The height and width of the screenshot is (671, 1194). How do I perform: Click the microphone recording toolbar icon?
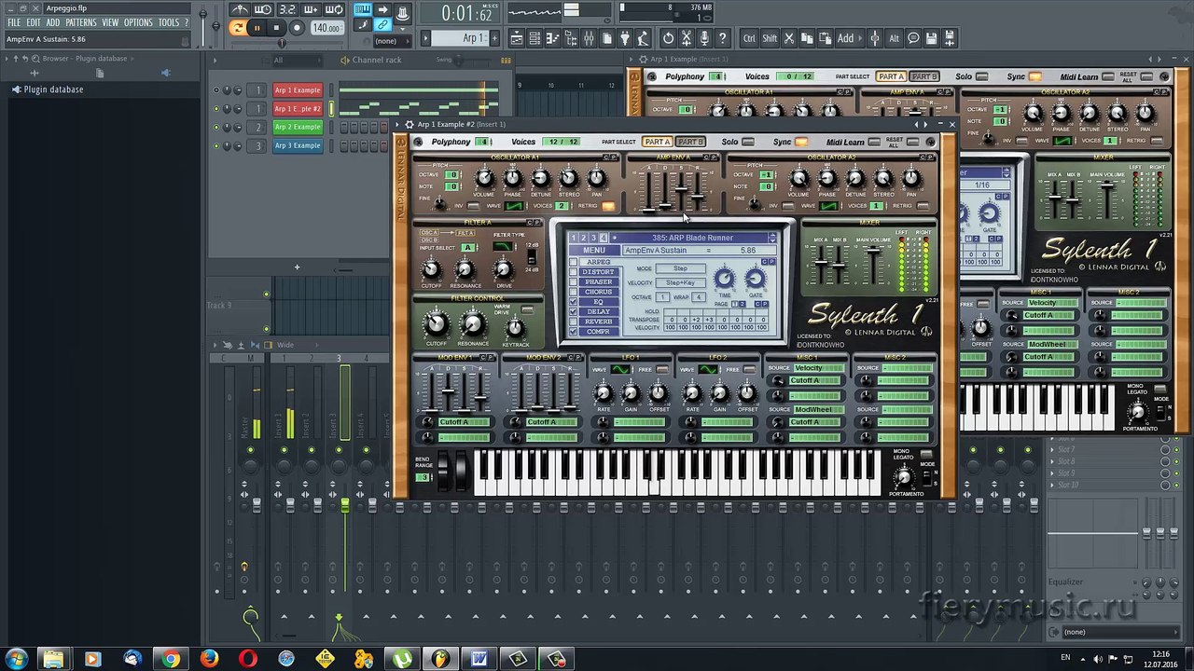tap(703, 38)
